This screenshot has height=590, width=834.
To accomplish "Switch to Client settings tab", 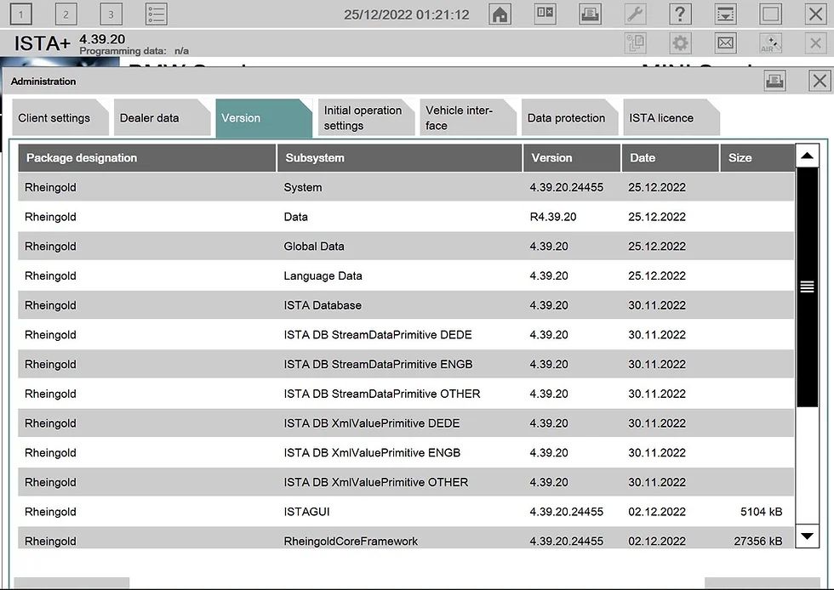I will (60, 118).
